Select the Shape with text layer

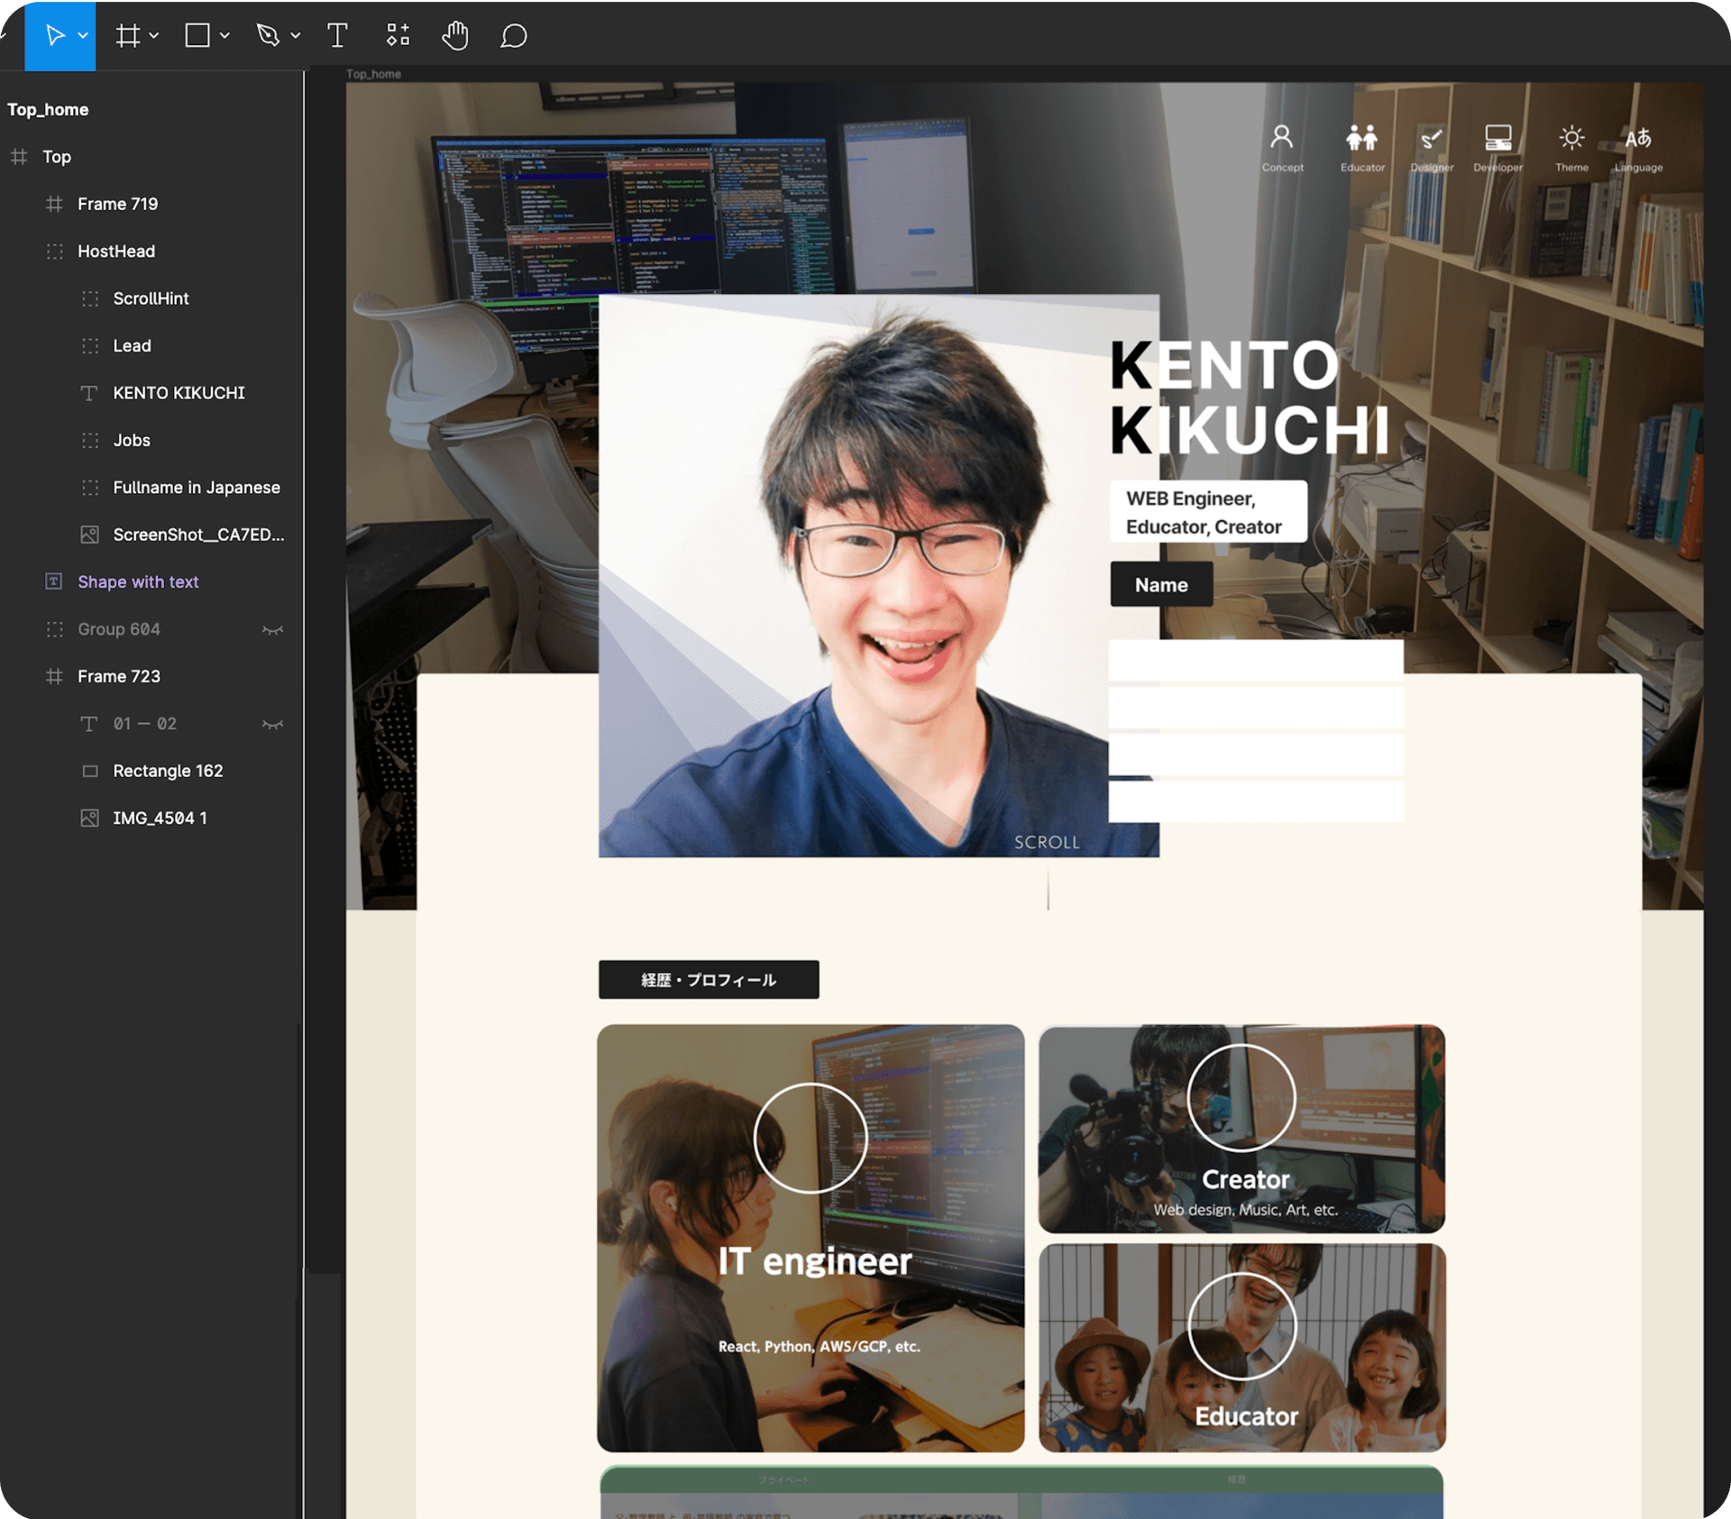pyautogui.click(x=138, y=582)
